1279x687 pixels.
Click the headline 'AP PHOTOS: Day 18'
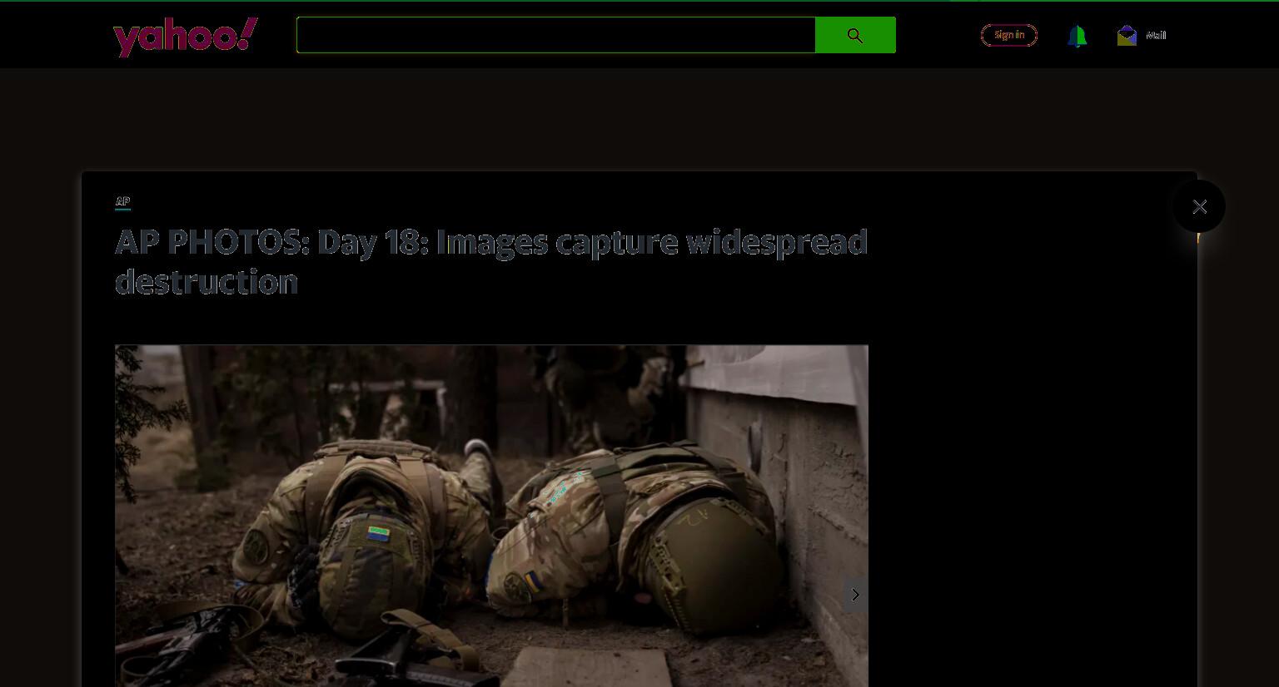[x=491, y=262]
